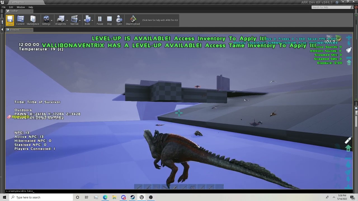This screenshot has width=358, height=201.
Task: Click the green level-up arrow icon
Action: 348,148
